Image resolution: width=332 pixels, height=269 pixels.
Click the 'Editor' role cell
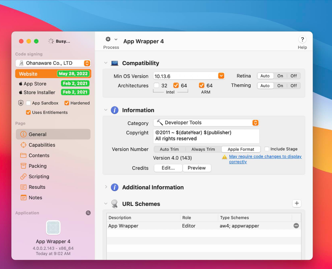(x=189, y=226)
